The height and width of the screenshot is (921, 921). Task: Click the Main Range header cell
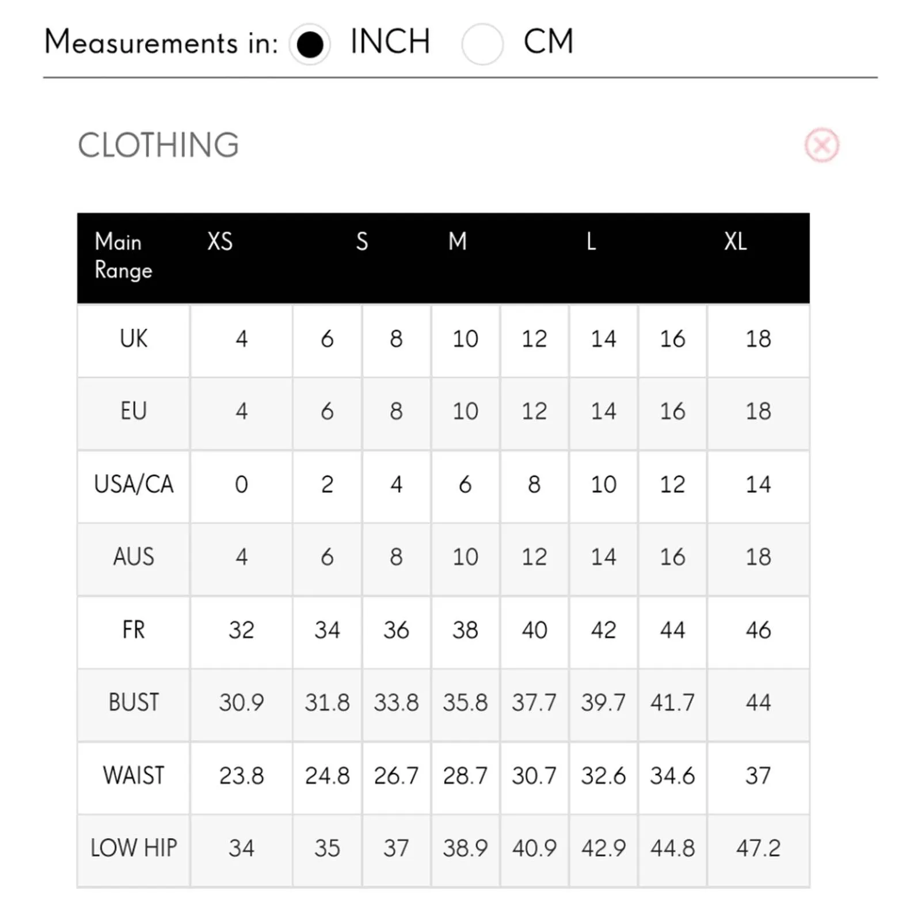[x=123, y=256]
